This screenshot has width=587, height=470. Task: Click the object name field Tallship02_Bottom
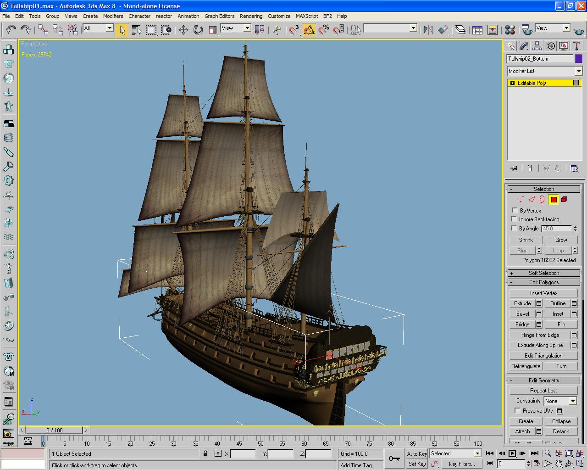pyautogui.click(x=540, y=59)
